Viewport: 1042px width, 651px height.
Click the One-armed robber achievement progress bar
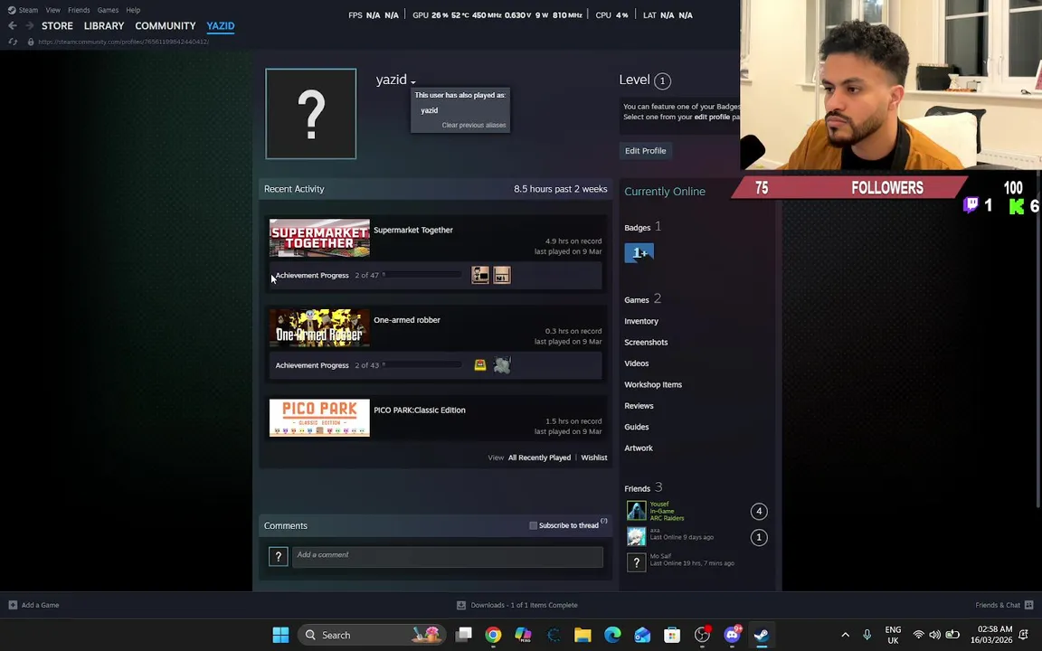pyautogui.click(x=422, y=364)
